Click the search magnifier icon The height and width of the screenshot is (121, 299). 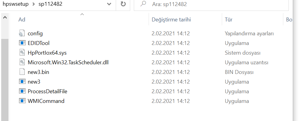(143, 4)
